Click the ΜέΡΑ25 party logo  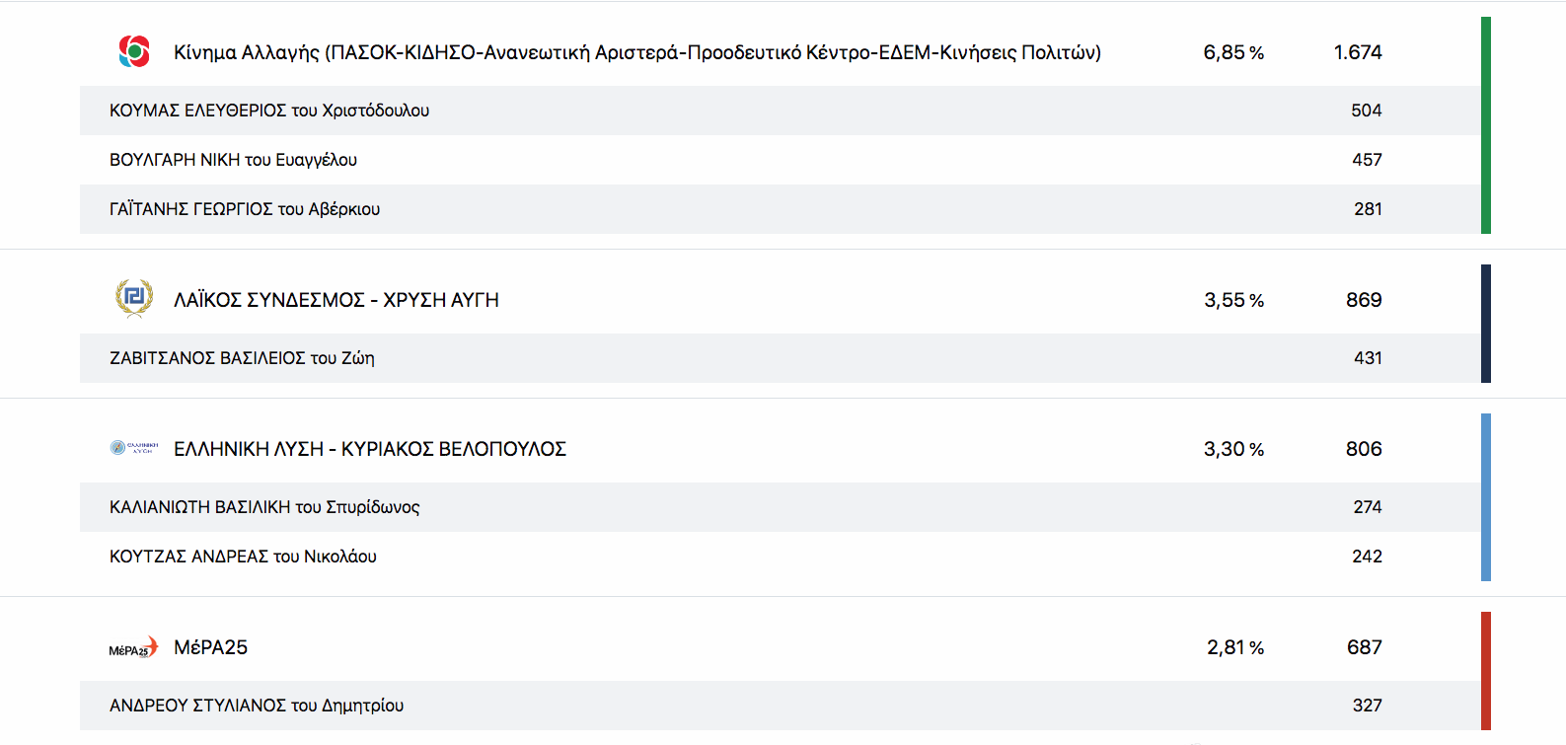pos(133,647)
